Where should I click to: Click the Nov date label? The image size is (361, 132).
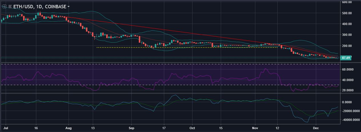(254, 128)
